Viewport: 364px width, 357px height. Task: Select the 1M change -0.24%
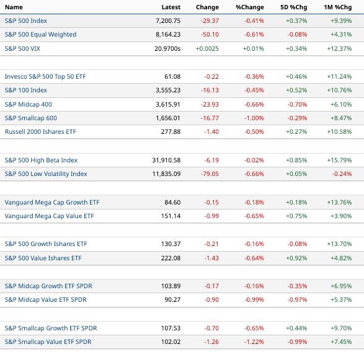(x=342, y=174)
